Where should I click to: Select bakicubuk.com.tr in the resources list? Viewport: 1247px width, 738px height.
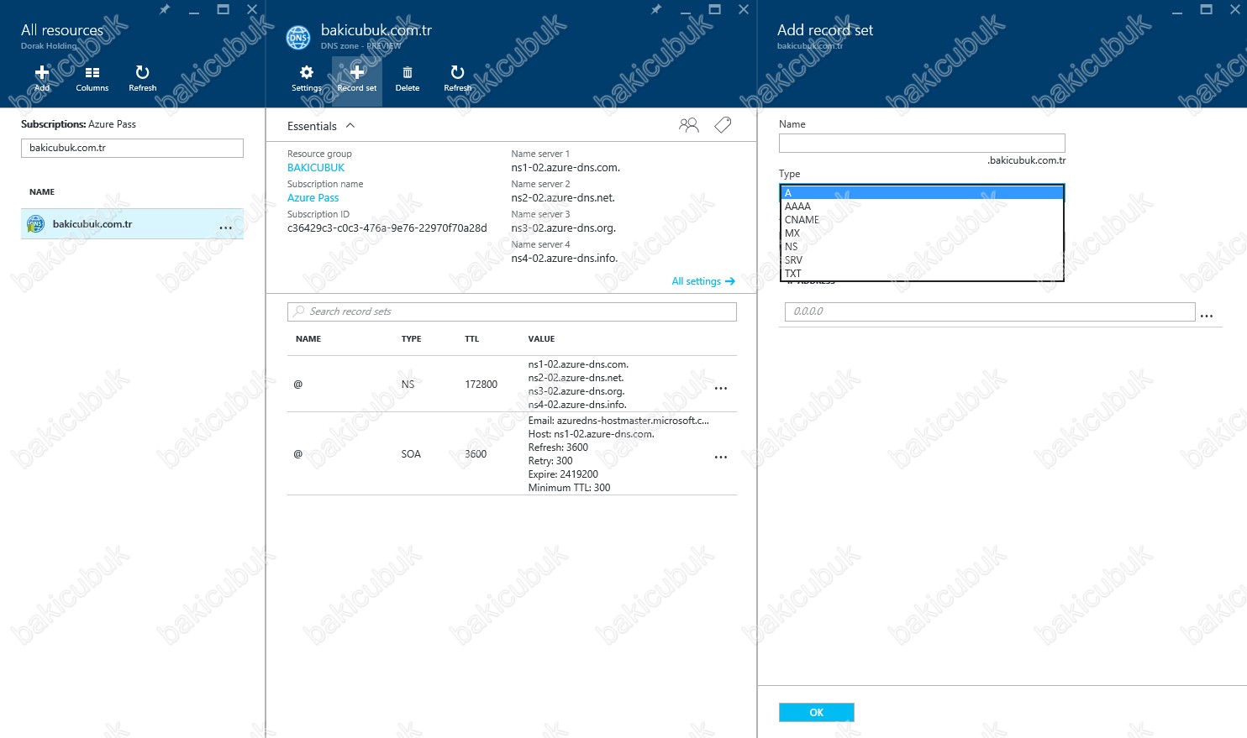[x=92, y=224]
